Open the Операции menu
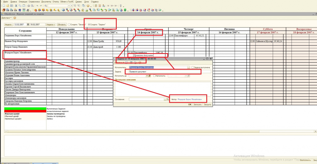 23,2
